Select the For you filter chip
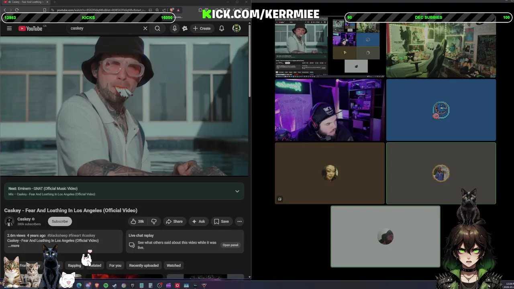Screen dimensions: 514x289 coord(115,265)
